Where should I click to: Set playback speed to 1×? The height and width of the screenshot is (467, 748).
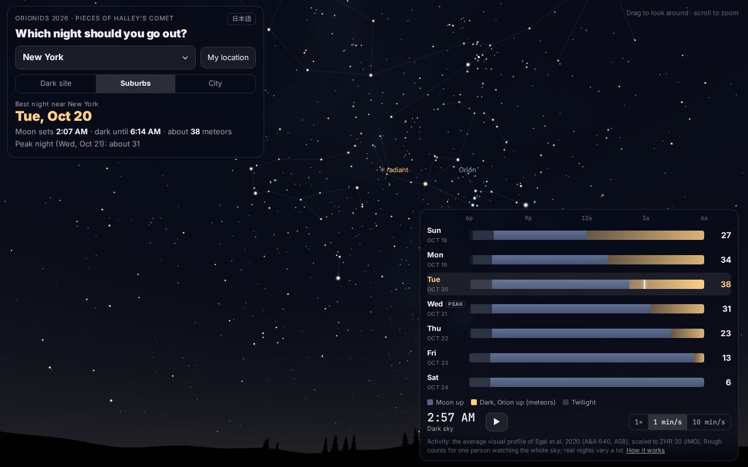(639, 422)
